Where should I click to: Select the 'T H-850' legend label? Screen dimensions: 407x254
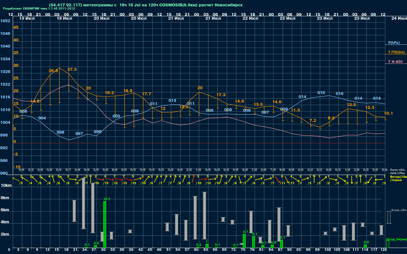[395, 62]
